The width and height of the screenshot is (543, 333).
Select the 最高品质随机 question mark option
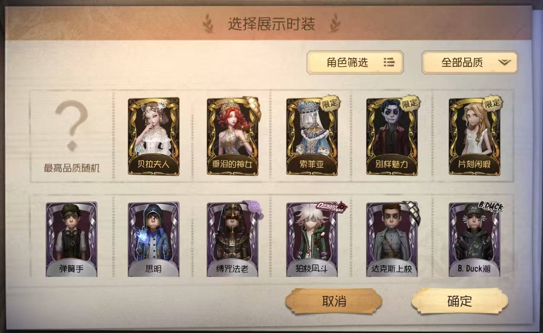71,136
